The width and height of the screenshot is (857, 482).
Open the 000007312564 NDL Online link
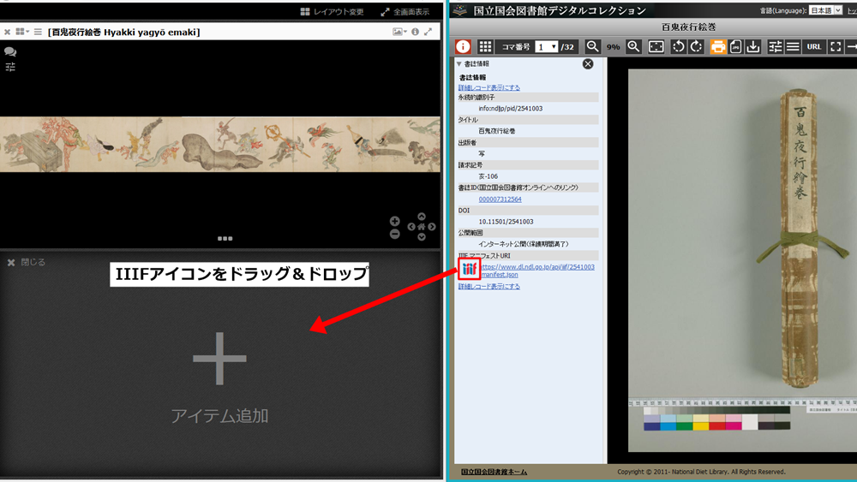coord(500,199)
